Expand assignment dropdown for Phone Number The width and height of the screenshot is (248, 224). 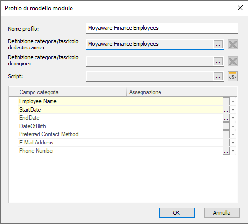tap(233, 151)
